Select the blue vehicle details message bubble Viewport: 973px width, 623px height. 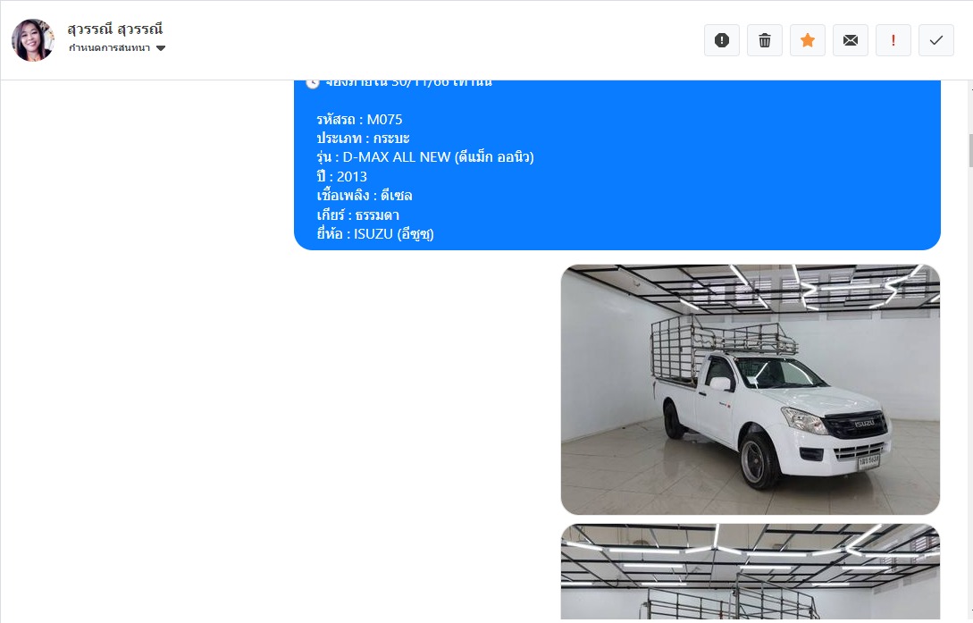[x=617, y=165]
